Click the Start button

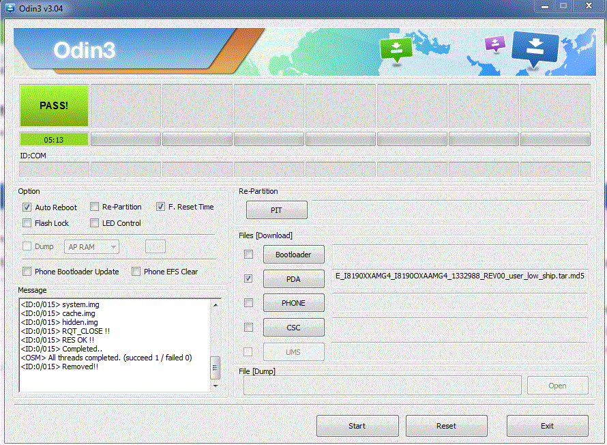[357, 426]
